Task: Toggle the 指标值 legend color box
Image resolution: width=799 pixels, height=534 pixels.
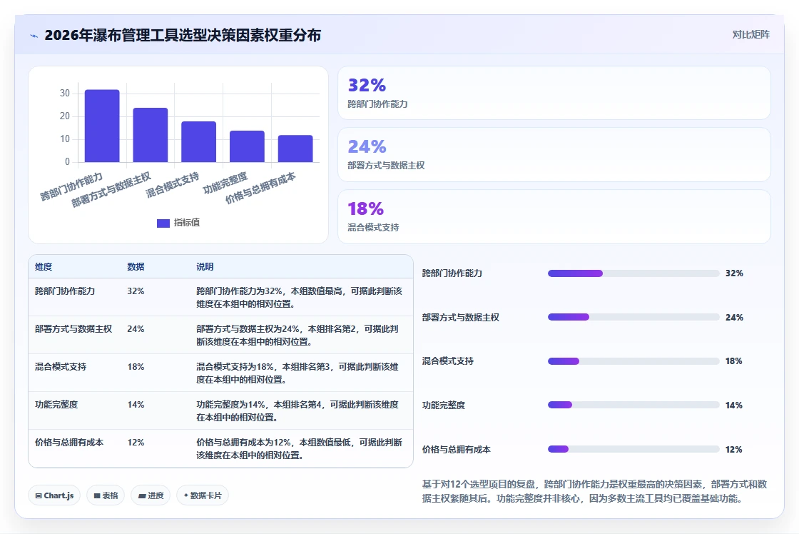Action: click(163, 223)
